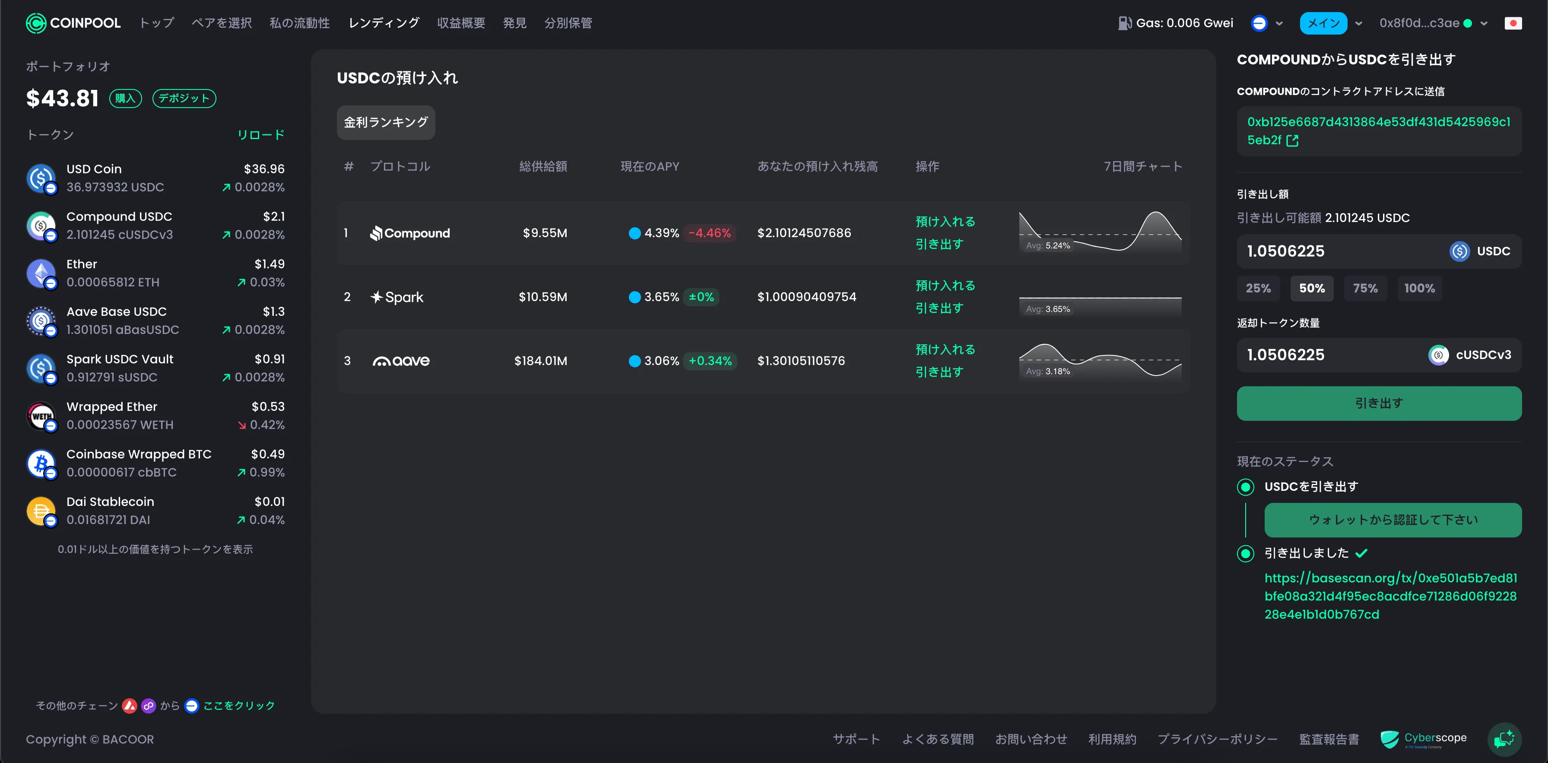
Task: Click the Avalanche chain icon in footer
Action: [130, 706]
